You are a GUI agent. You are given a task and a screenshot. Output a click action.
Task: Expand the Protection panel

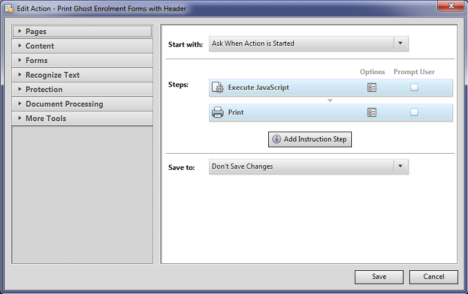pyautogui.click(x=82, y=89)
